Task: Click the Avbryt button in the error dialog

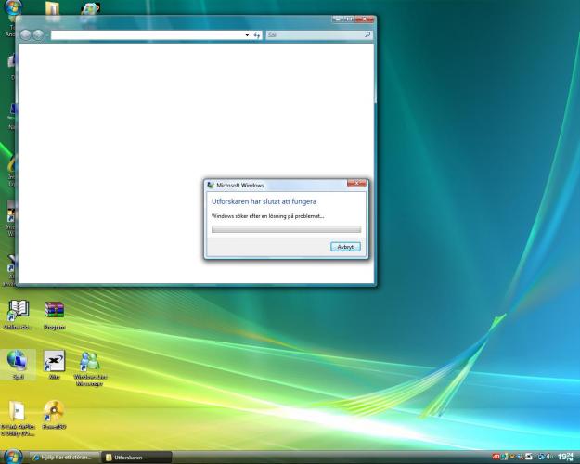Action: tap(345, 247)
